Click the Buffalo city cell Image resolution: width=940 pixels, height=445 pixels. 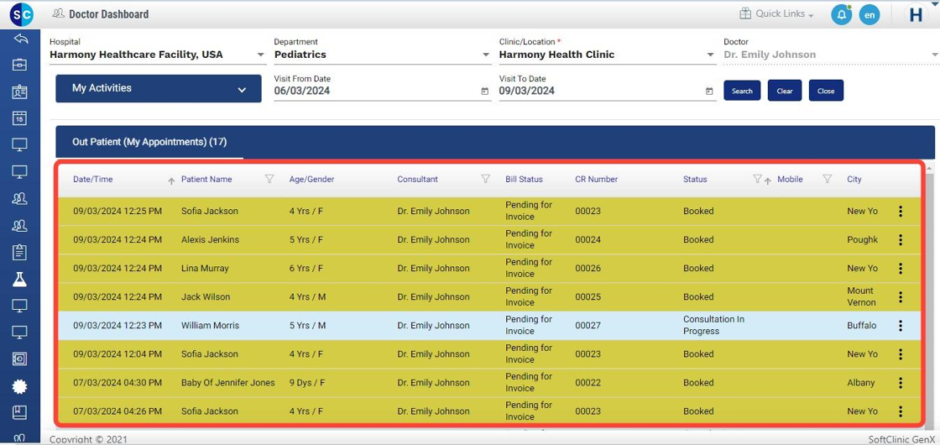click(x=861, y=326)
